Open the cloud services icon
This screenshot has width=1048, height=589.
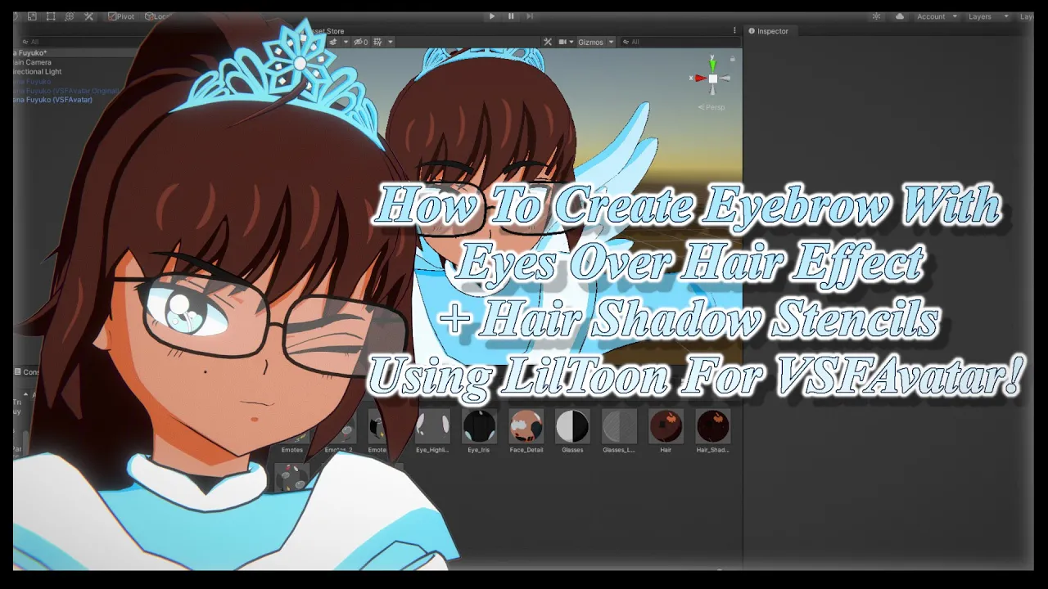[x=900, y=16]
